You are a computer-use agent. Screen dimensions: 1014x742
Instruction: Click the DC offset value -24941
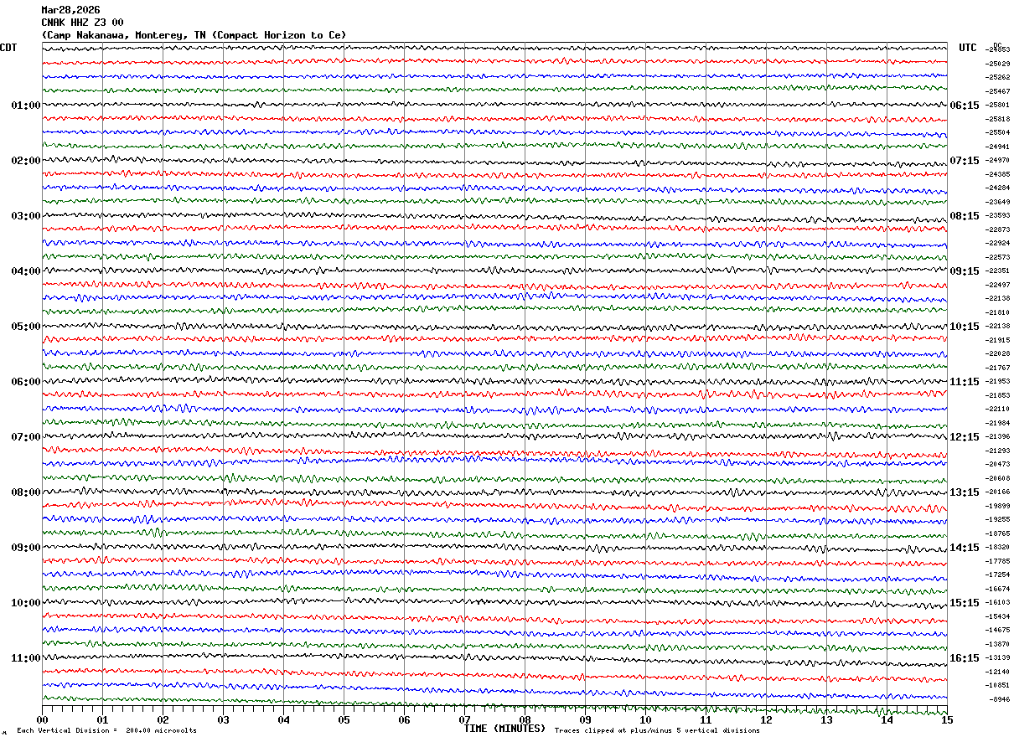pyautogui.click(x=997, y=147)
